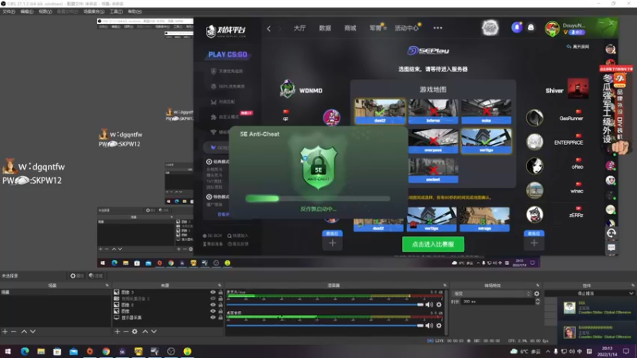The width and height of the screenshot is (637, 358).
Task: Open source properties gear in Sources panel
Action: point(135,332)
